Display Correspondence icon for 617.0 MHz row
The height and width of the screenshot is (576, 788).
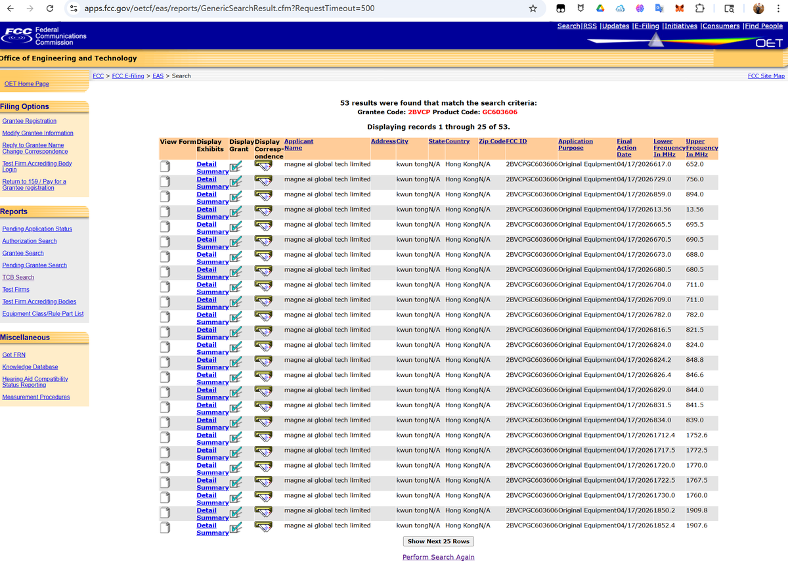[263, 166]
